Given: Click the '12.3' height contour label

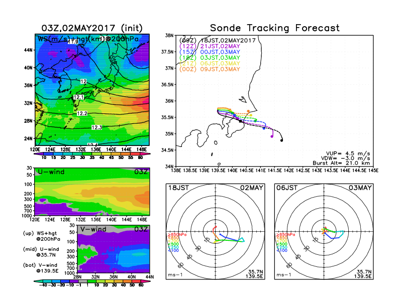Looking at the screenshot, I should (96, 127).
